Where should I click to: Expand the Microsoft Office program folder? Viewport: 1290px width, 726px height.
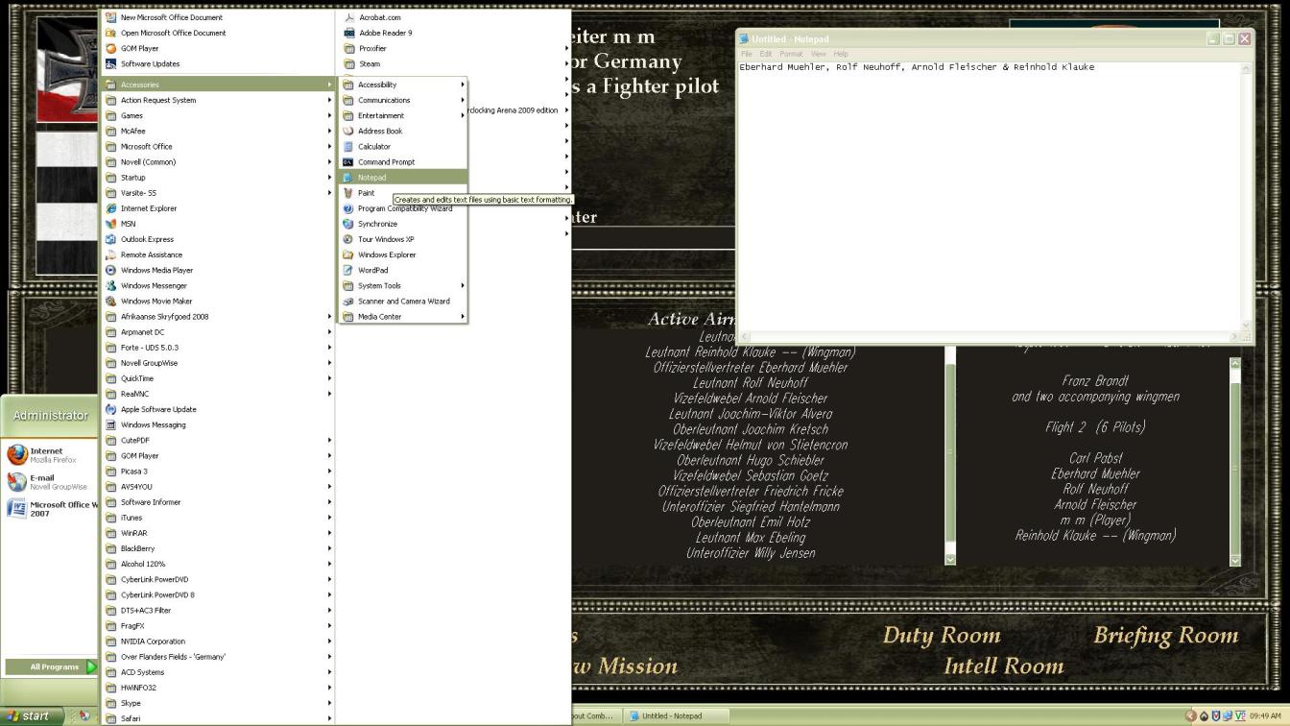tap(219, 146)
